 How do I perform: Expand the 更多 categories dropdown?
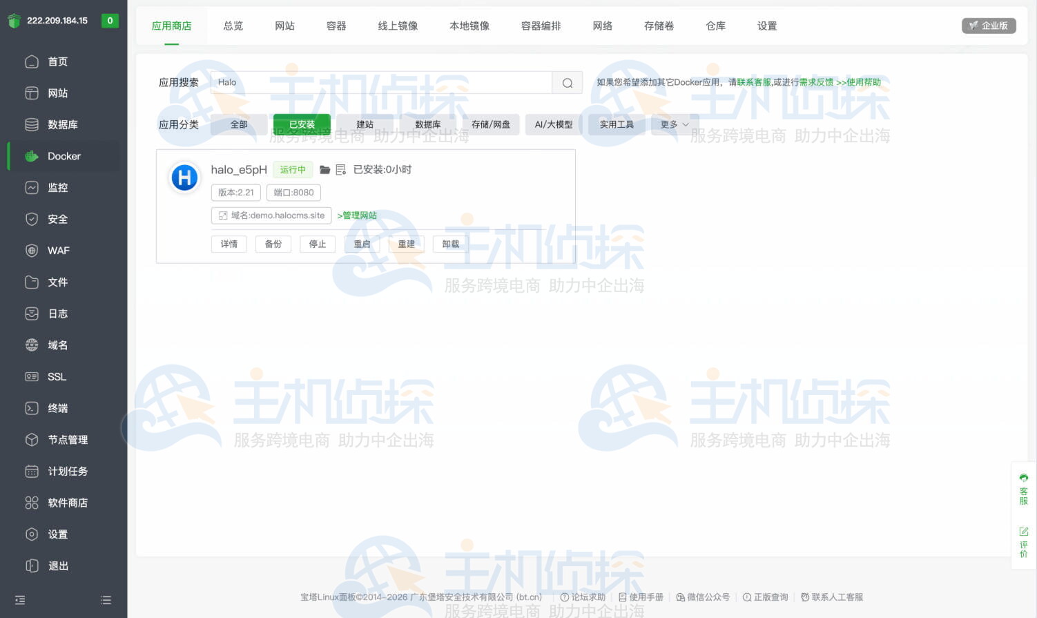pyautogui.click(x=675, y=125)
